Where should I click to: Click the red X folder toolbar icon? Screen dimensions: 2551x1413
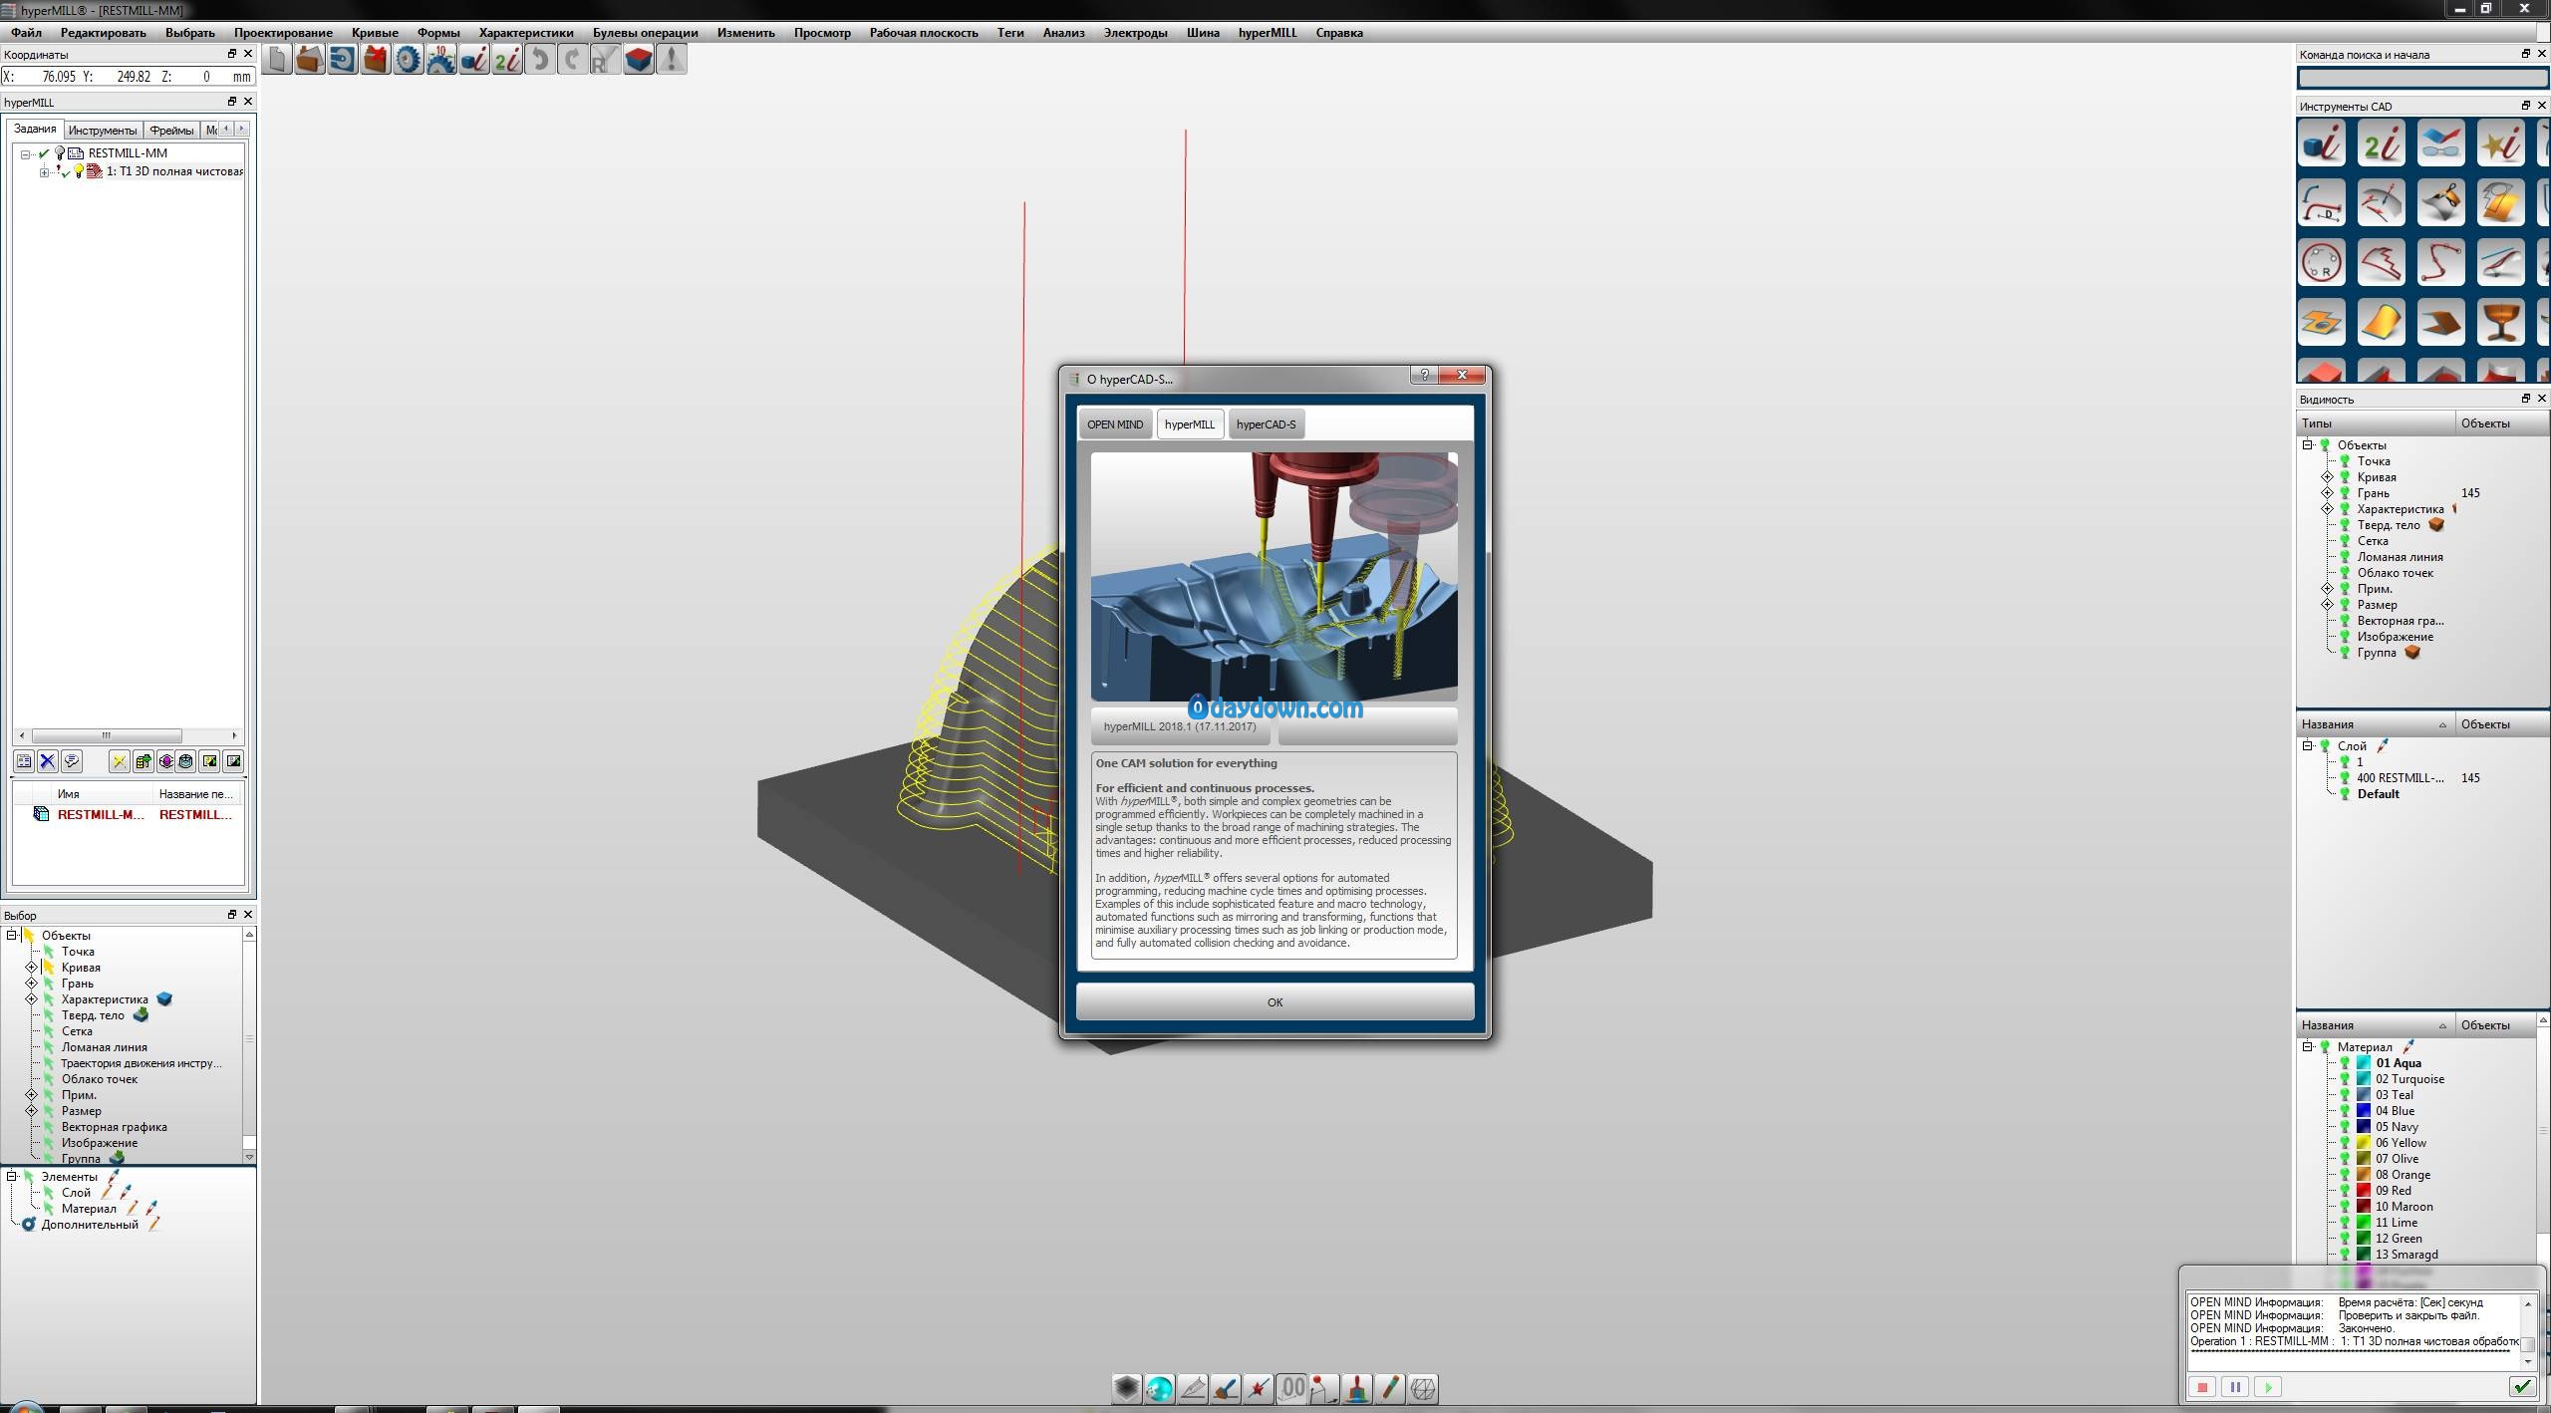coord(376,60)
